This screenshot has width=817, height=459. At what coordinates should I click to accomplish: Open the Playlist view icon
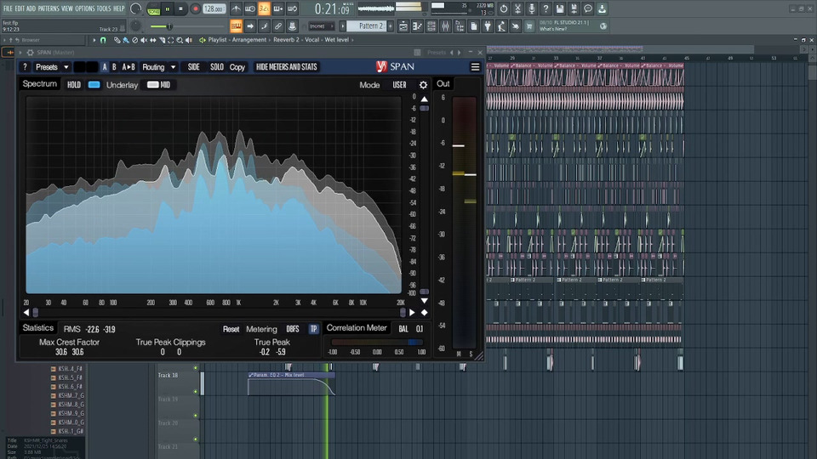click(403, 26)
